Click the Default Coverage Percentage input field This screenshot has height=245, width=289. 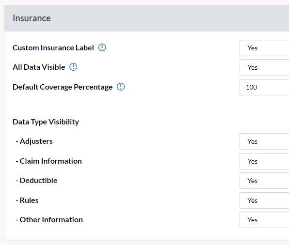click(x=264, y=87)
